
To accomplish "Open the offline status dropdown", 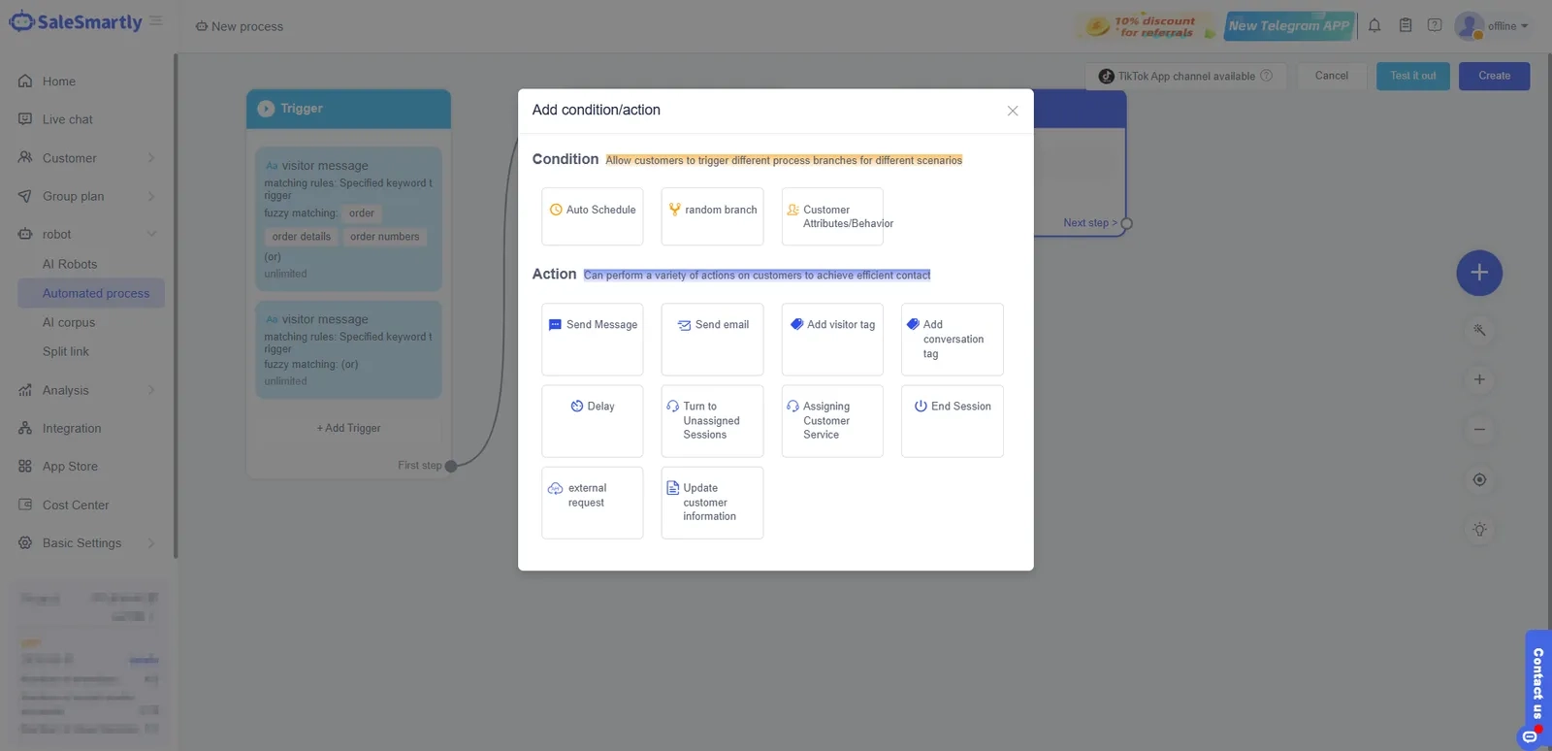I will (x=1494, y=26).
